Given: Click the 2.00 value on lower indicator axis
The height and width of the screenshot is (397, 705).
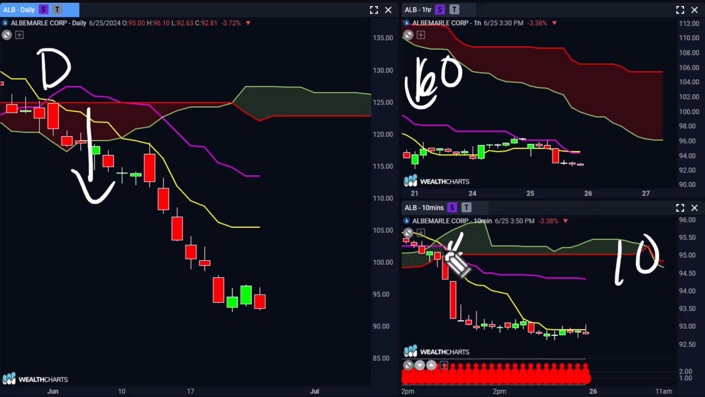Looking at the screenshot, I should (686, 371).
